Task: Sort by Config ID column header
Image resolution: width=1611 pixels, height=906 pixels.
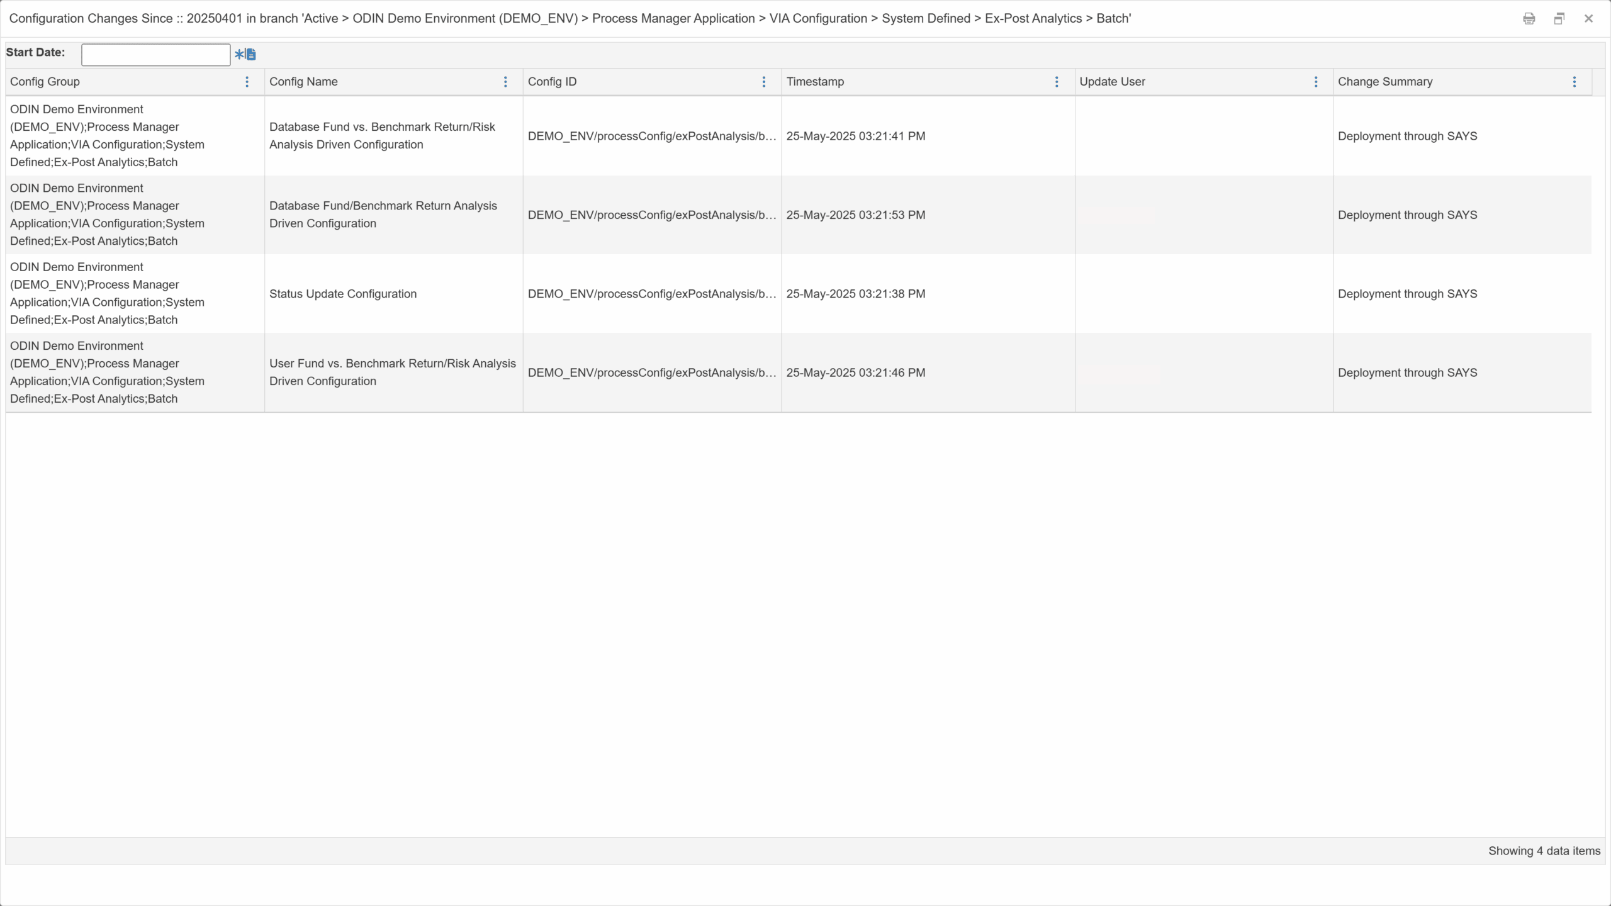Action: pyautogui.click(x=552, y=82)
